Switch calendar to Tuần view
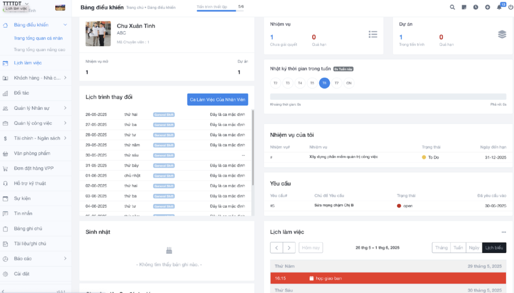 (458, 248)
